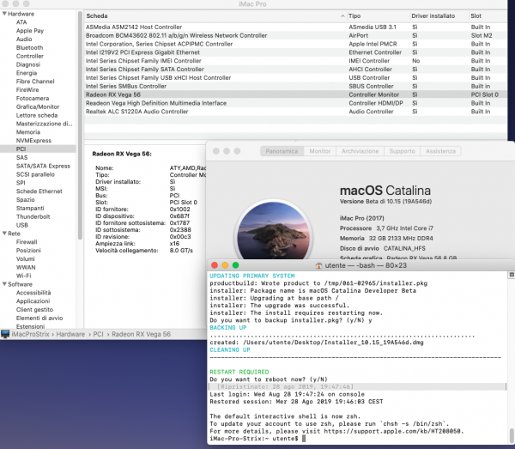Select NVMExpress in the sidebar
Viewport: 515px width, 449px height.
coord(34,140)
